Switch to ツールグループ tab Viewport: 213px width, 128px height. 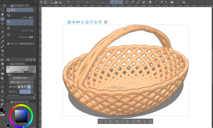click(x=17, y=5)
